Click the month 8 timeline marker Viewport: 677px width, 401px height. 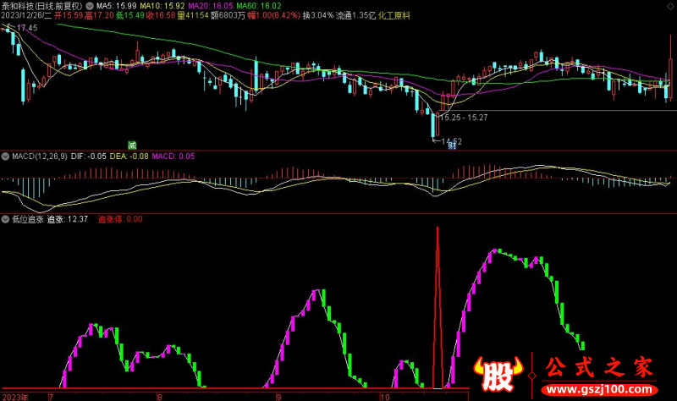click(x=159, y=397)
